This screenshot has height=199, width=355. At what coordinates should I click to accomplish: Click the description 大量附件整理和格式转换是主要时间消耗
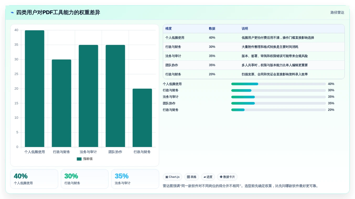pyautogui.click(x=270, y=47)
